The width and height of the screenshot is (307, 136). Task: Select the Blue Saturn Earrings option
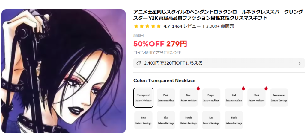(x=166, y=120)
